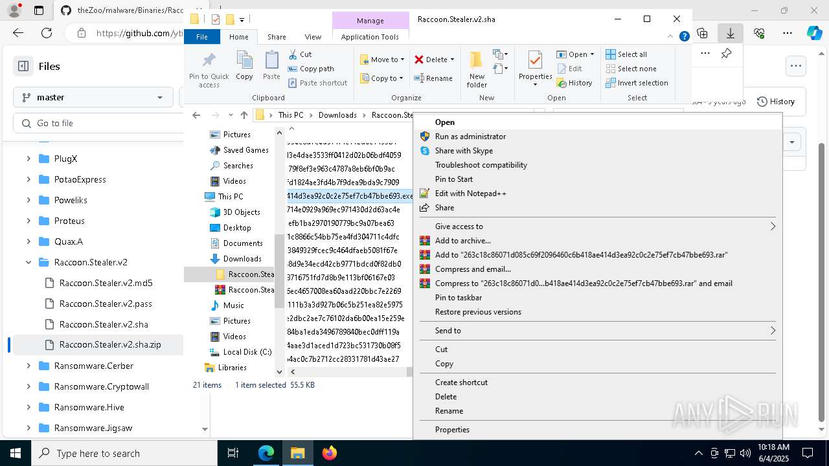Click This PC in the address breadcrumb
Image resolution: width=829 pixels, height=466 pixels.
click(x=291, y=115)
